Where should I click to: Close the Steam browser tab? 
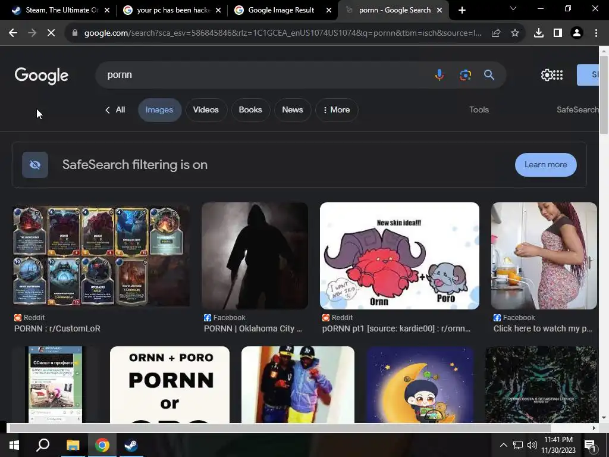[107, 10]
